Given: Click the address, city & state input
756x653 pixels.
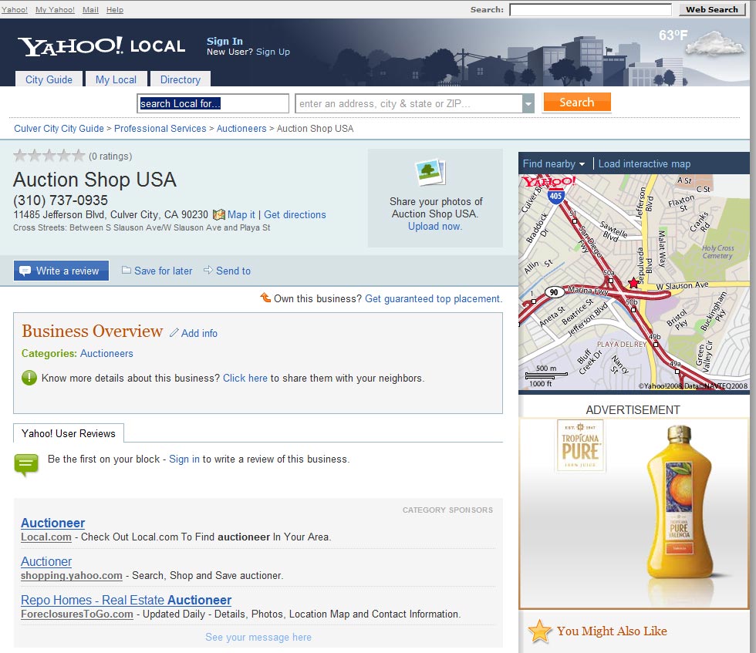Looking at the screenshot, I should (409, 103).
